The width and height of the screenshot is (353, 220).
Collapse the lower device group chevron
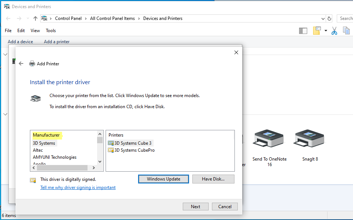tap(6, 114)
